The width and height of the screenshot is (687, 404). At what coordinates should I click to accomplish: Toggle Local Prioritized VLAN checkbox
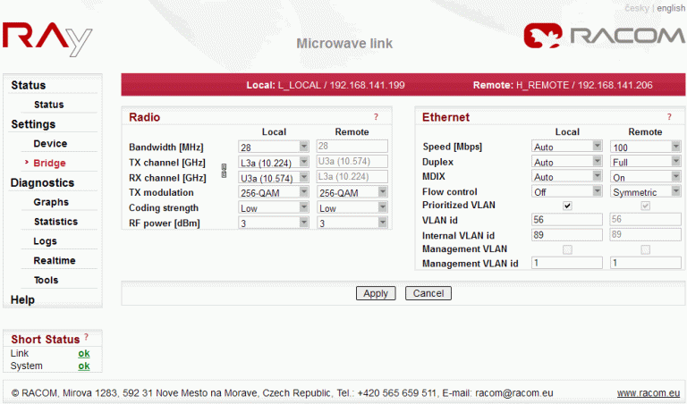click(x=567, y=206)
